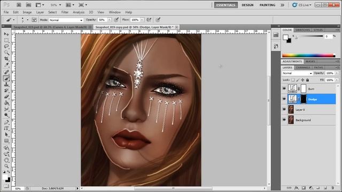Add a layer style with fx icon
The width and height of the screenshot is (342, 192).
tap(296, 188)
